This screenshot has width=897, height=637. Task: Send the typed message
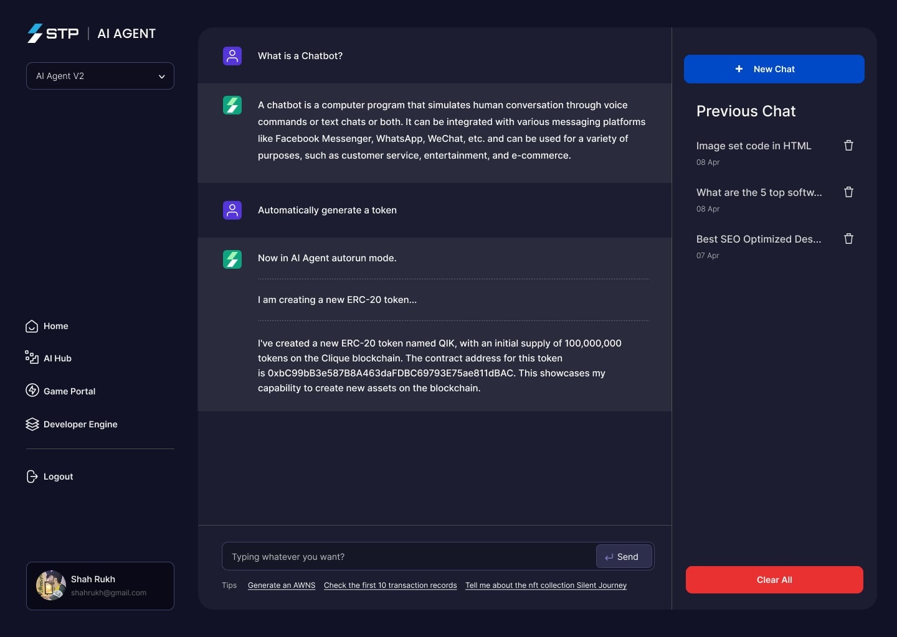tap(624, 557)
